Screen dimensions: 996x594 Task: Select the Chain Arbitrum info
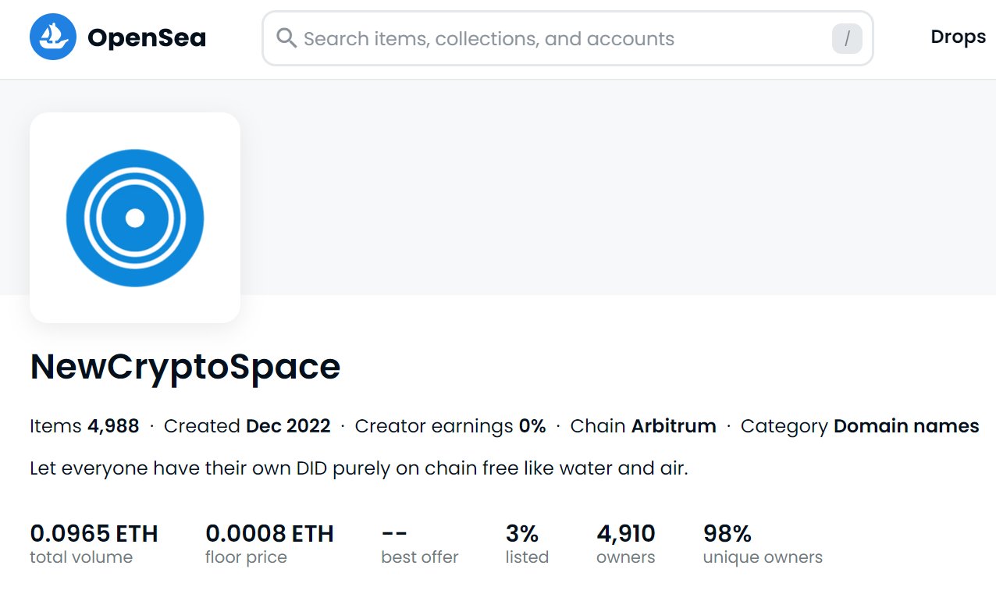[x=643, y=426]
